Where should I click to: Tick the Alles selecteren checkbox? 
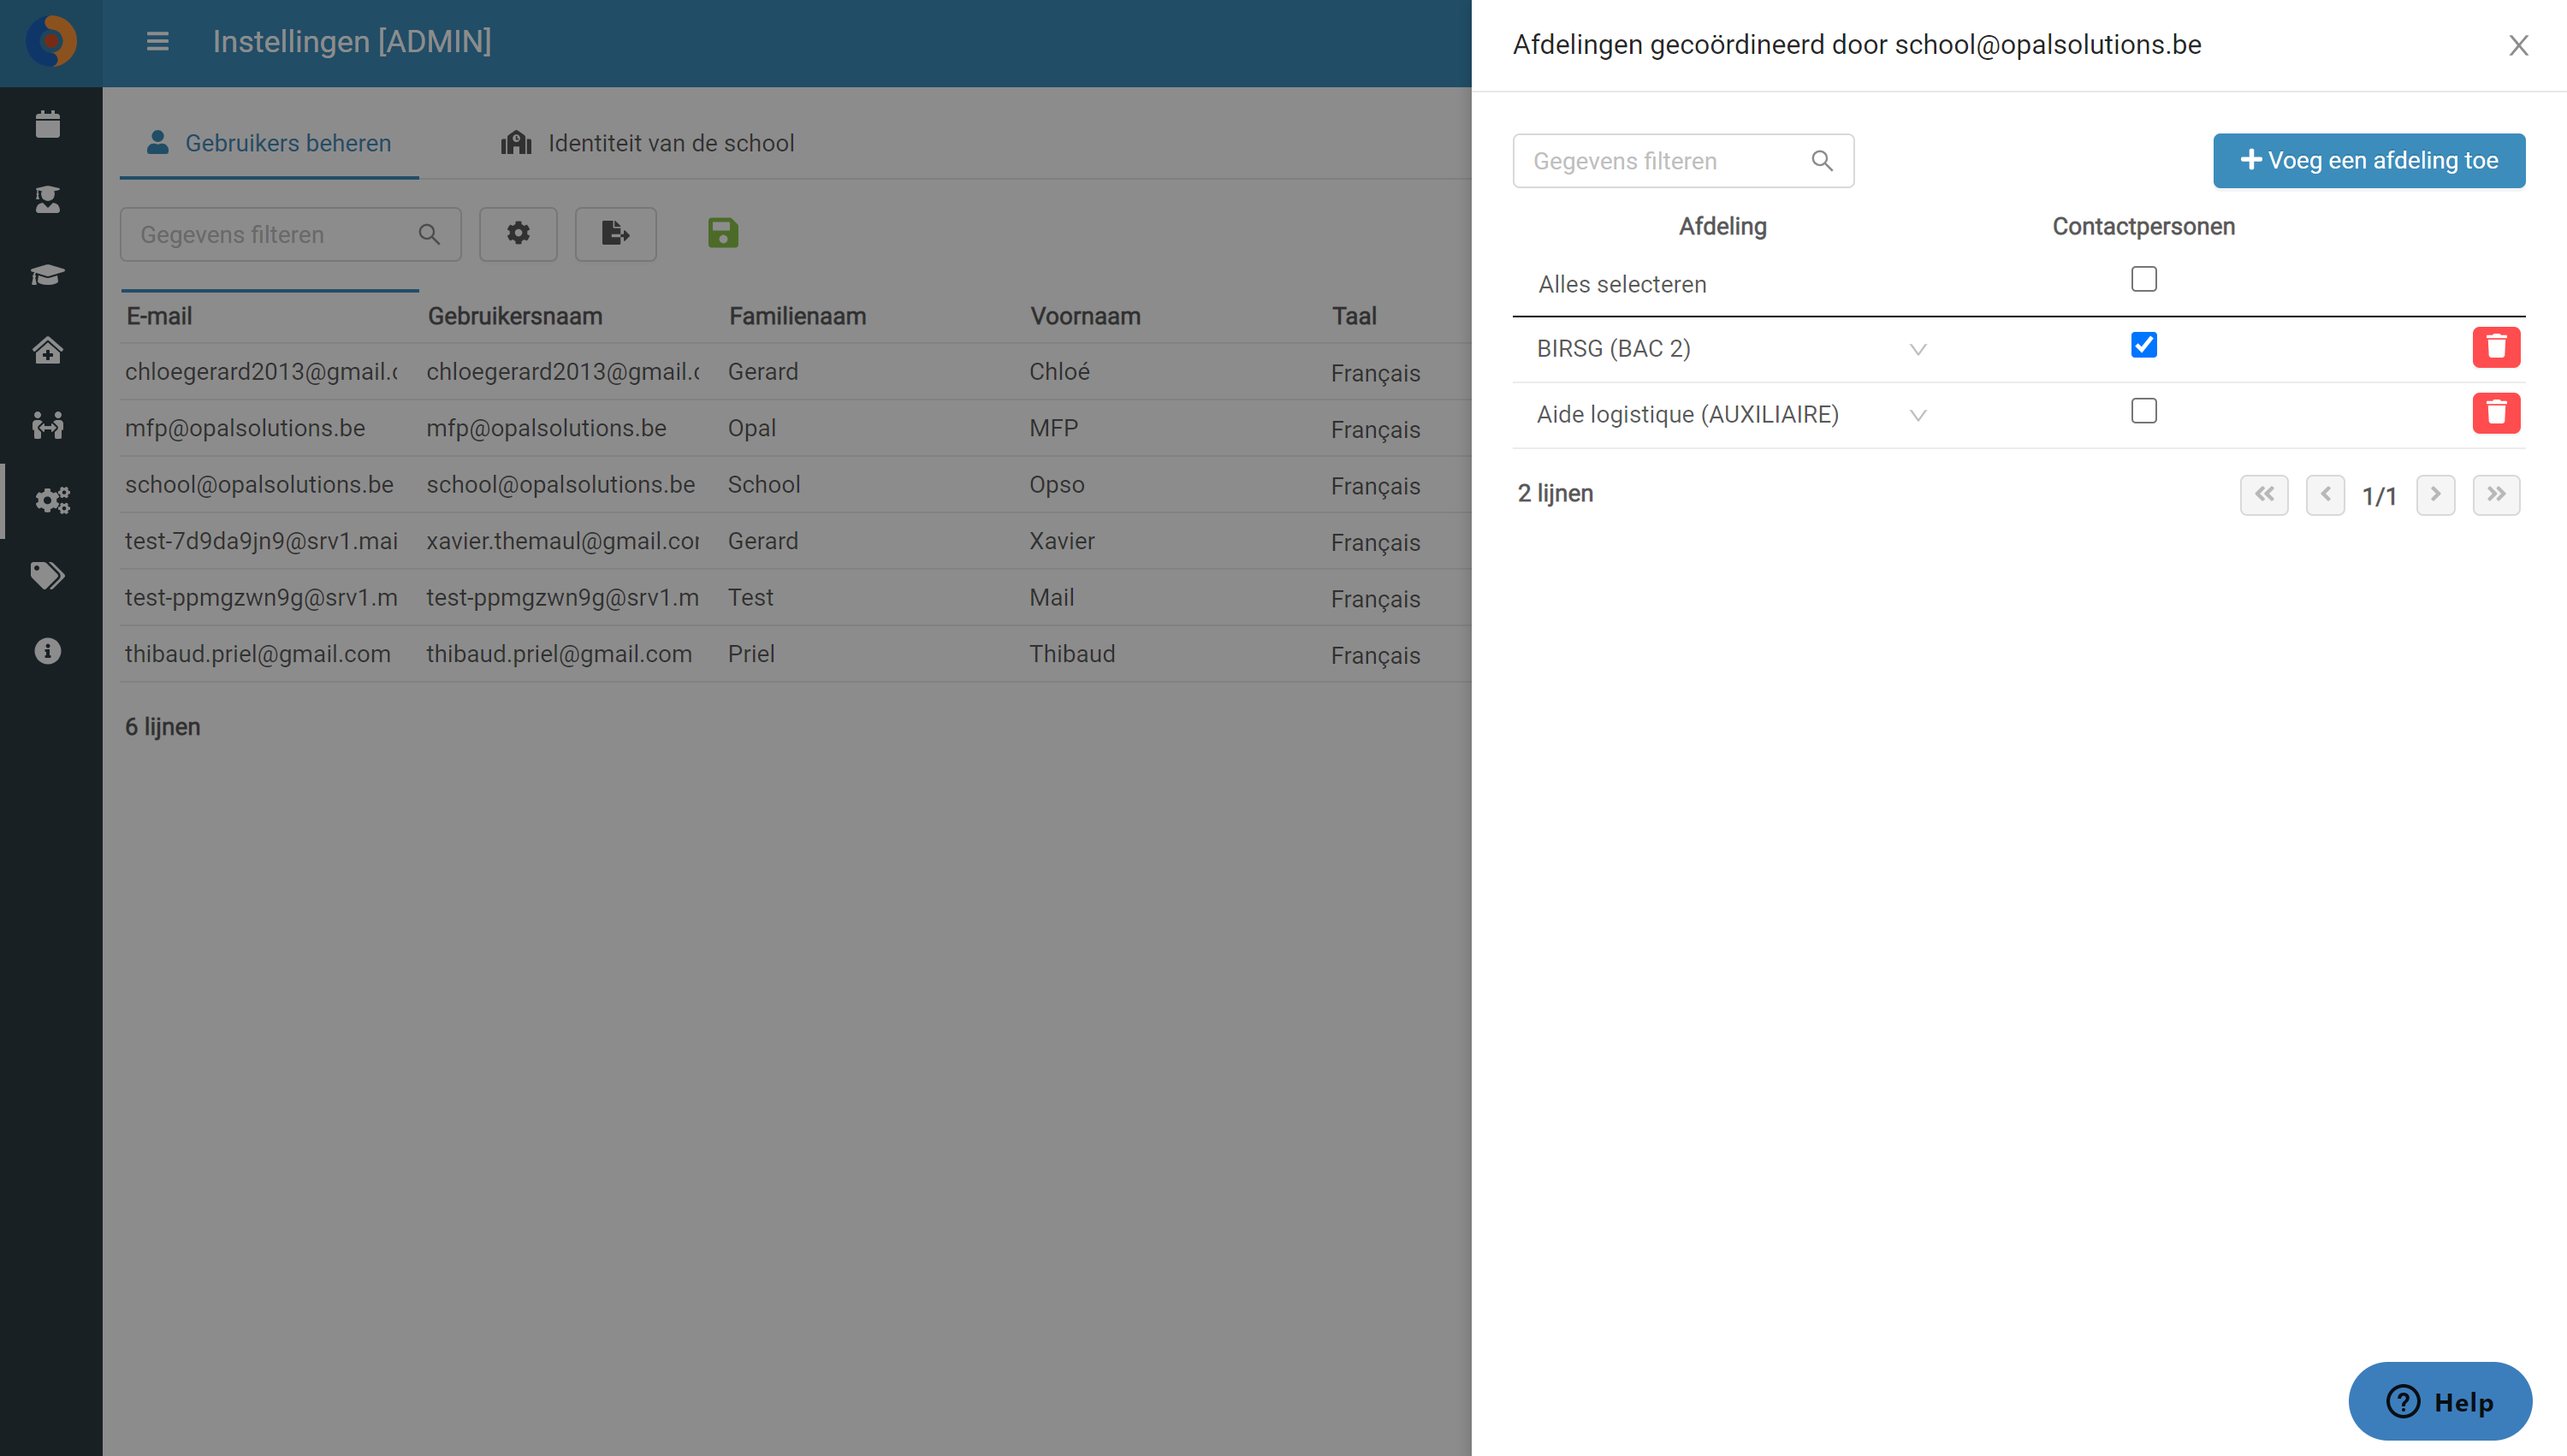[x=2143, y=279]
